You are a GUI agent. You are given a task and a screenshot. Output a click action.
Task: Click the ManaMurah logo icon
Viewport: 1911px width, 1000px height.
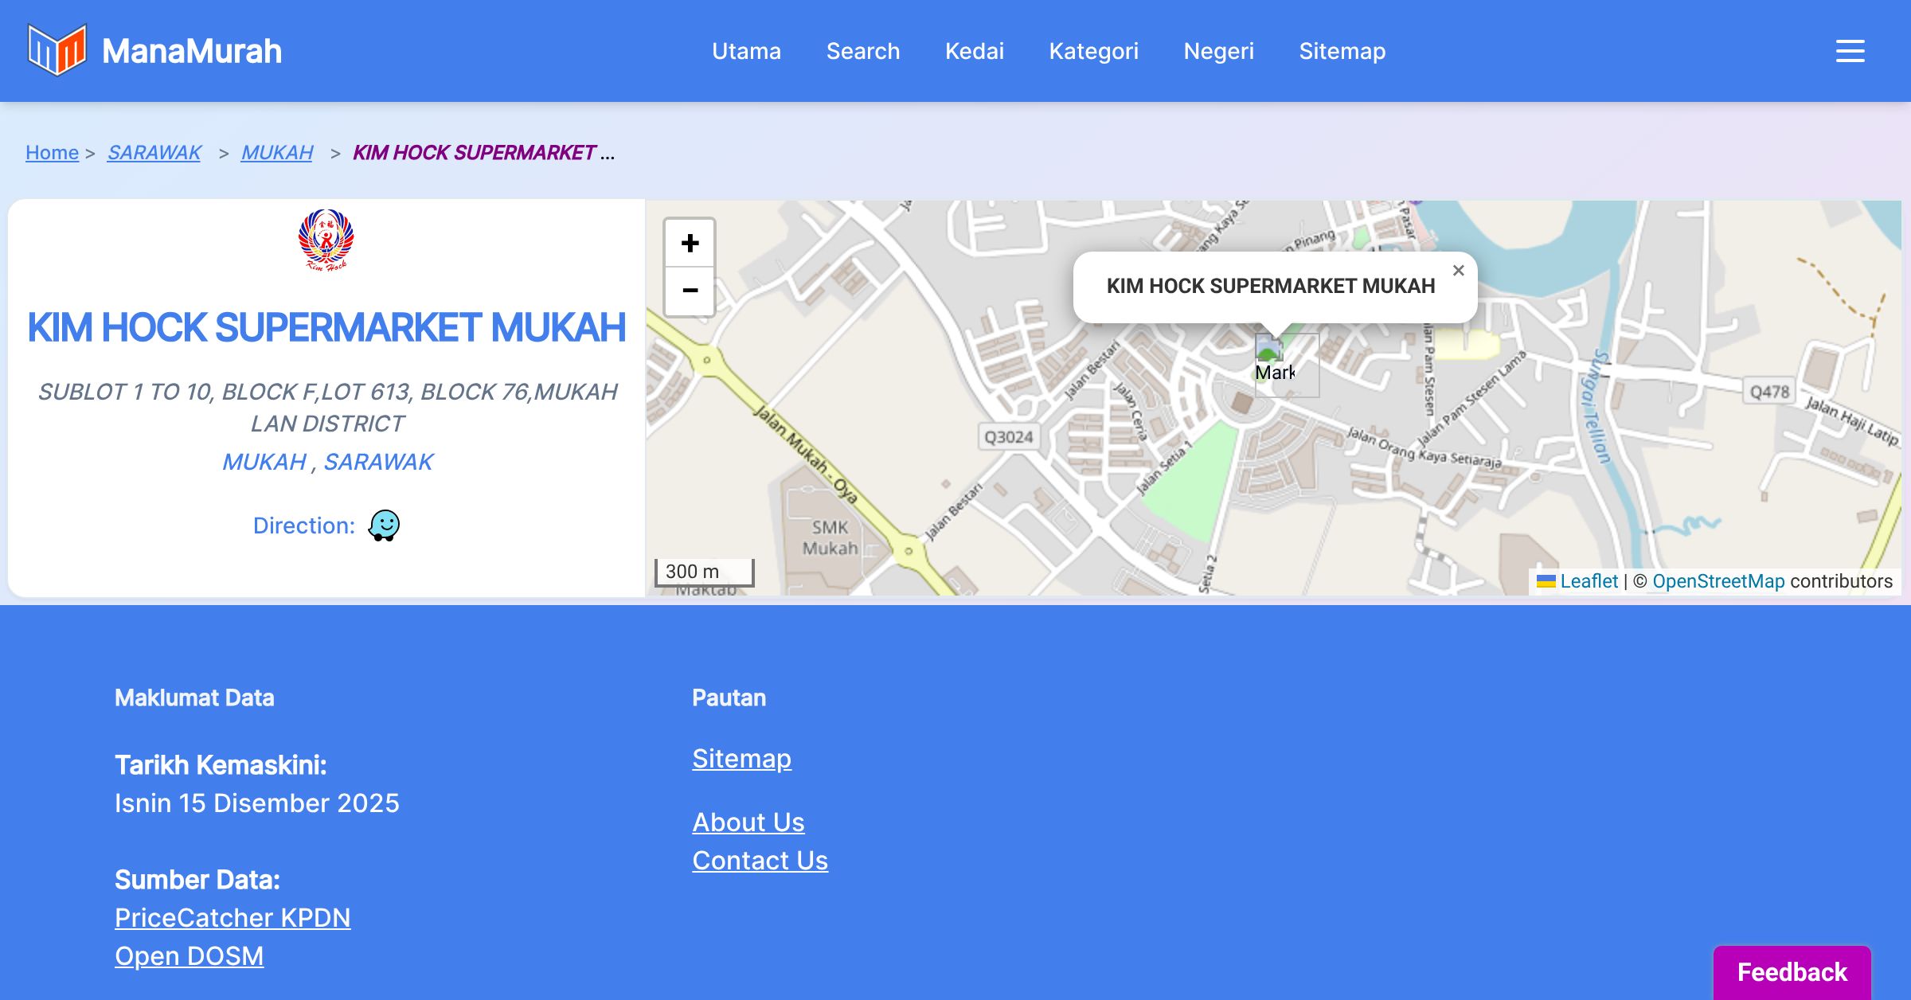click(x=56, y=50)
